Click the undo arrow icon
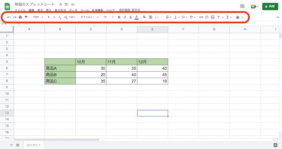This screenshot has height=149, width=282. point(9,17)
